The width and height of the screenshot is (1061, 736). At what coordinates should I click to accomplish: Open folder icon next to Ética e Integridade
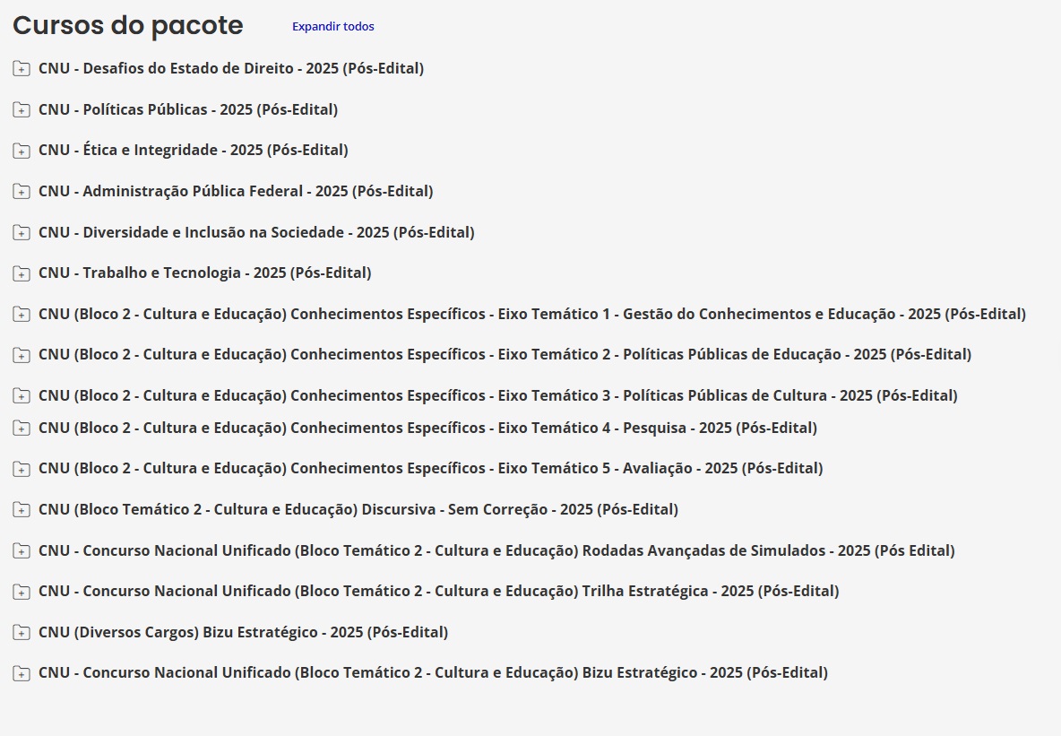click(x=21, y=151)
